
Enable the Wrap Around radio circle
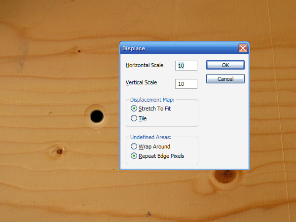pos(134,147)
